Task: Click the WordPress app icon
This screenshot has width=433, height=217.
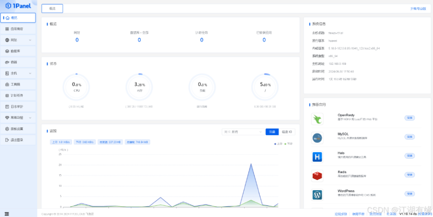Action: 317,195
